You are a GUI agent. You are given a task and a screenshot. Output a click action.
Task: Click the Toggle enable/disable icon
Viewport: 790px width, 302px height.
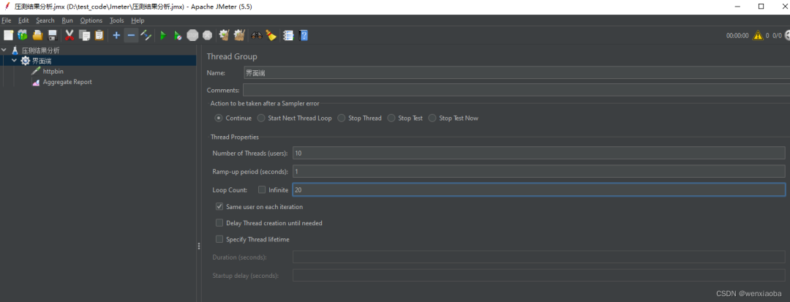(146, 35)
